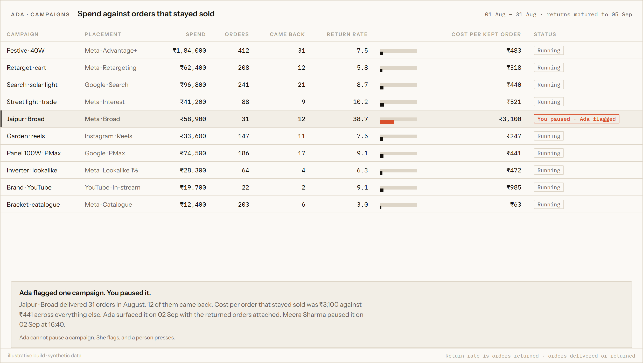The image size is (643, 363).
Task: Select the Came Back column header
Action: pos(287,34)
